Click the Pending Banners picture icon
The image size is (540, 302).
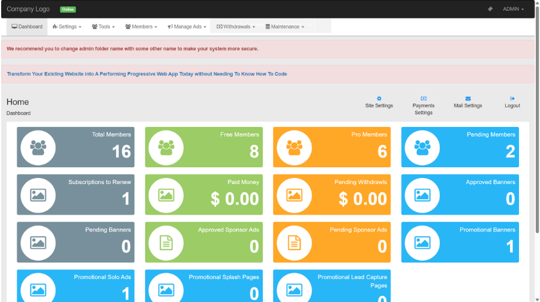tap(38, 243)
